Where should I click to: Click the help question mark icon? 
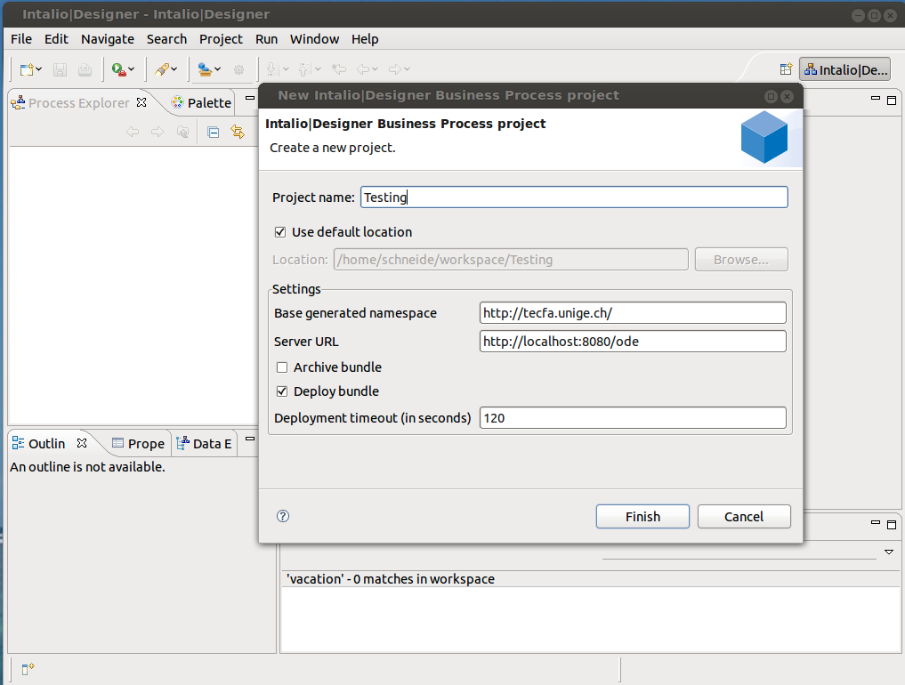(x=284, y=516)
